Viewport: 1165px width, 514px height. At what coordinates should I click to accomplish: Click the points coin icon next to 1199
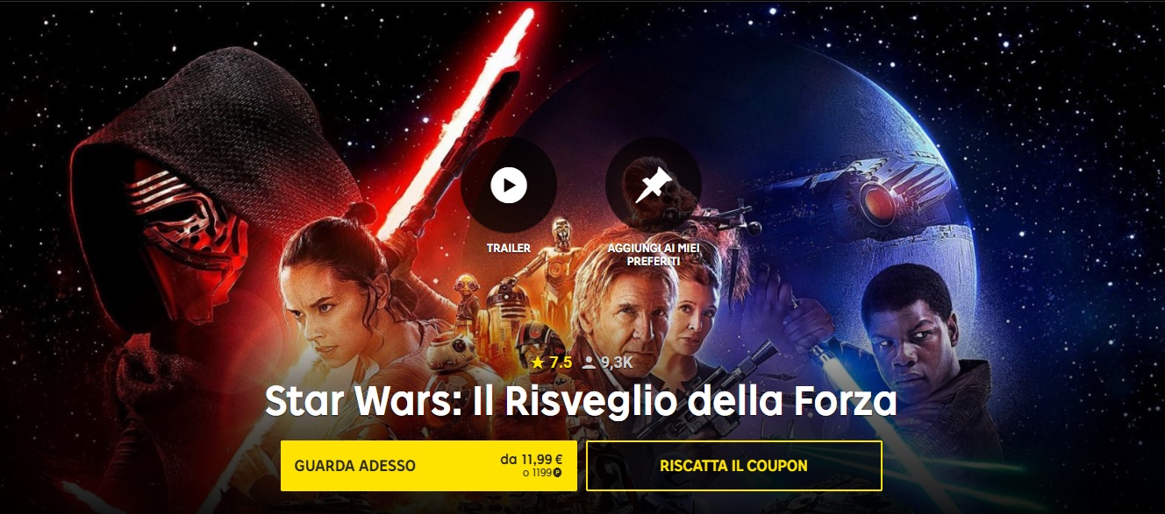(557, 473)
